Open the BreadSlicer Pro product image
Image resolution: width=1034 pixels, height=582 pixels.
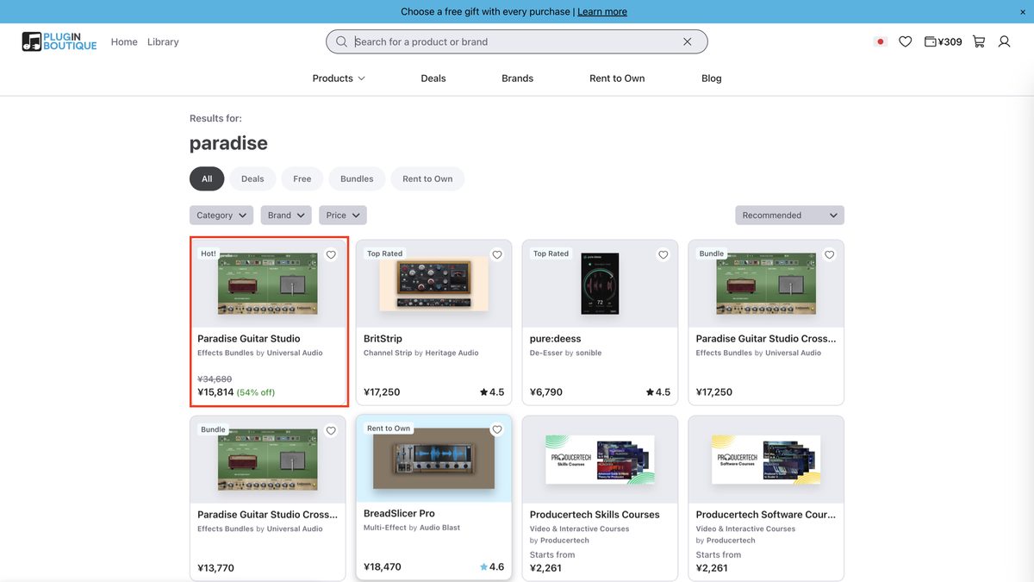(433, 459)
